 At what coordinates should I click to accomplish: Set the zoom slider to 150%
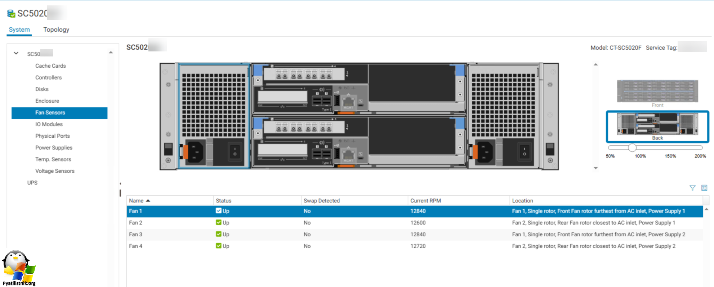pyautogui.click(x=670, y=148)
